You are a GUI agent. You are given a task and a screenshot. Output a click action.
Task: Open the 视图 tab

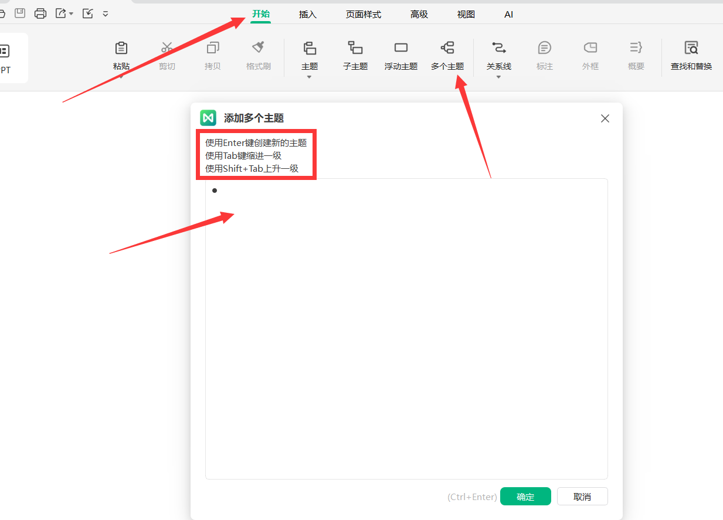tap(466, 15)
